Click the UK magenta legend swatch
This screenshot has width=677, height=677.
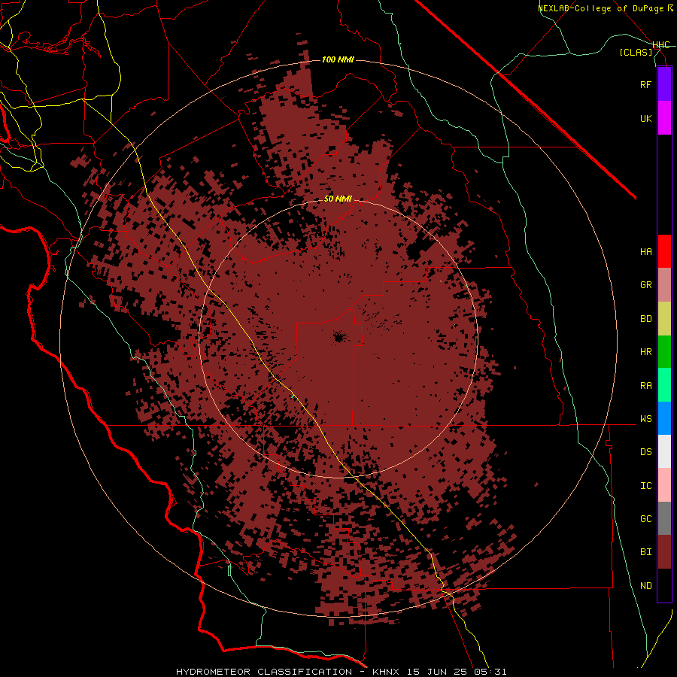664,118
